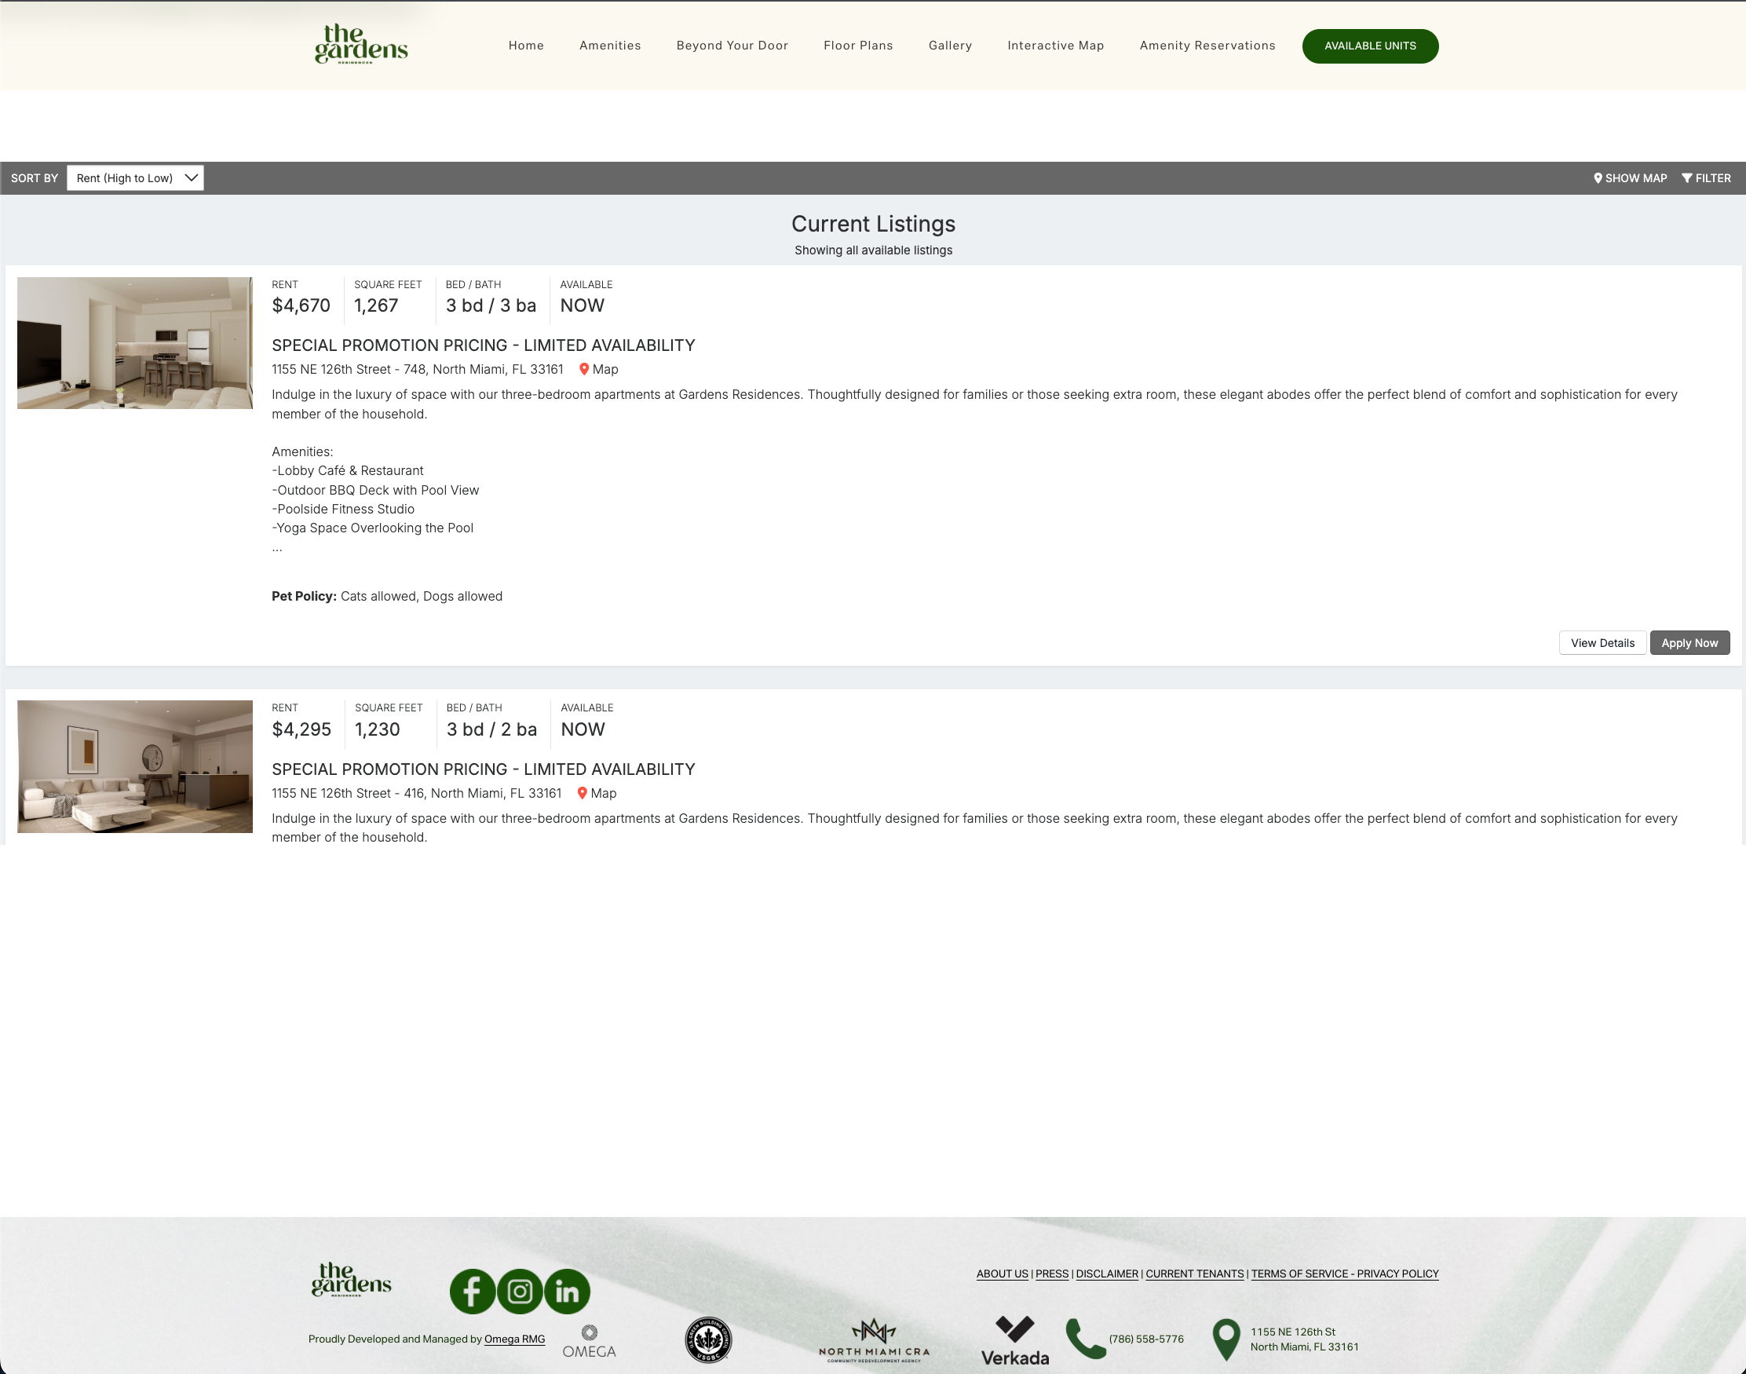Click the Omega logo in footer
1746x1374 pixels.
pos(590,1342)
